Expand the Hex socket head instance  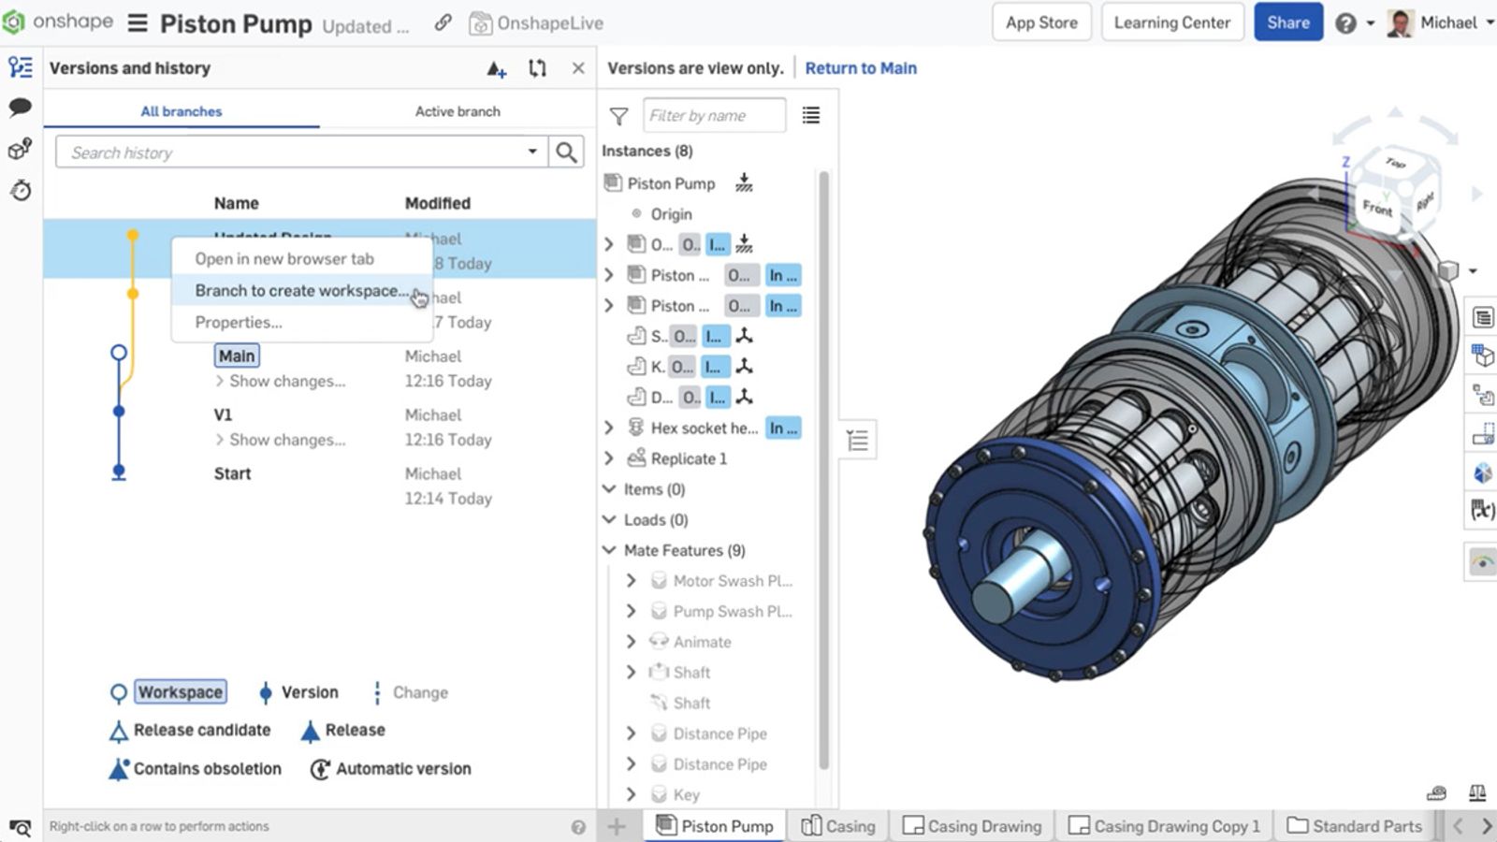point(609,428)
